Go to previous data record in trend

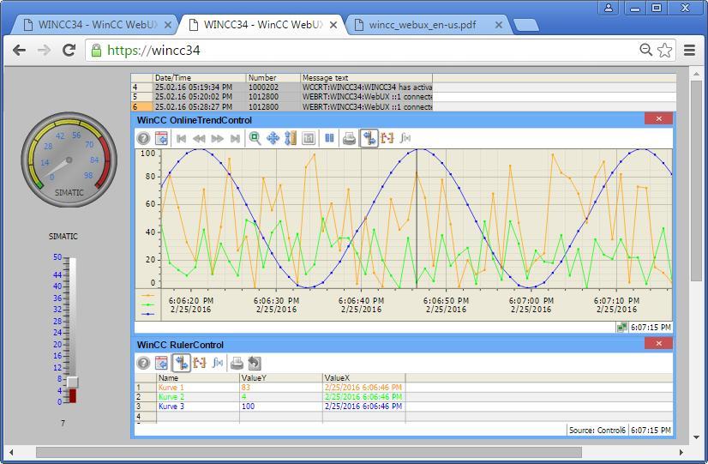199,138
